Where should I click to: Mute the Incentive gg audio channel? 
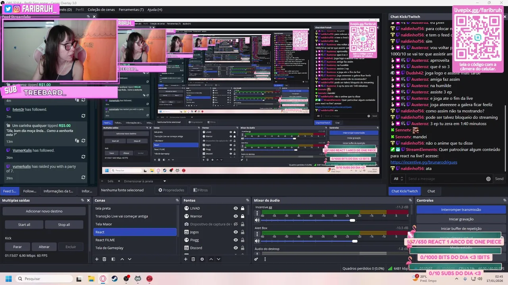[257, 220]
